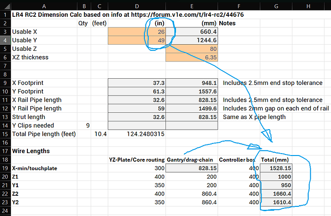The height and width of the screenshot is (216, 331).
Task: Click Y Footprint inches value 61.3
Action: click(x=137, y=91)
